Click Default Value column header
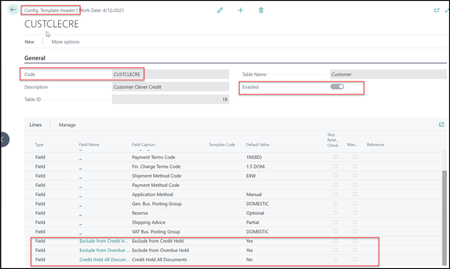450x269 pixels. click(x=258, y=145)
